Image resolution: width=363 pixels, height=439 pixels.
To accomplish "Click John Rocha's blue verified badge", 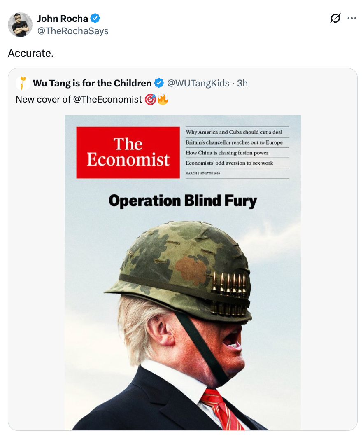I will pyautogui.click(x=95, y=18).
